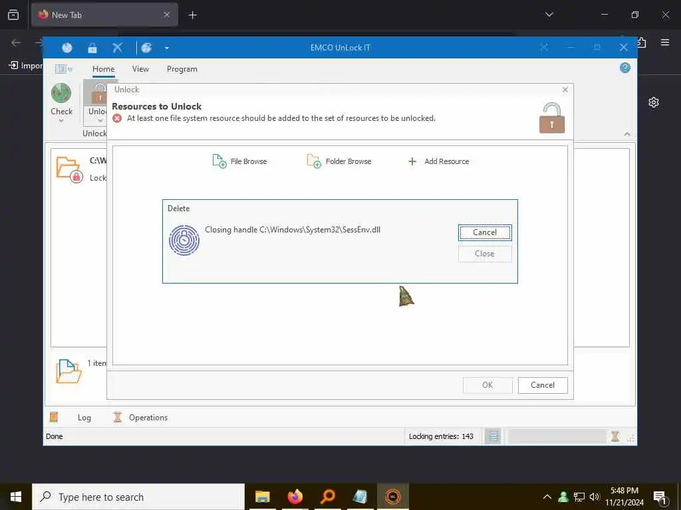681x510 pixels.
Task: Select the New Tab browser tab
Action: [104, 15]
